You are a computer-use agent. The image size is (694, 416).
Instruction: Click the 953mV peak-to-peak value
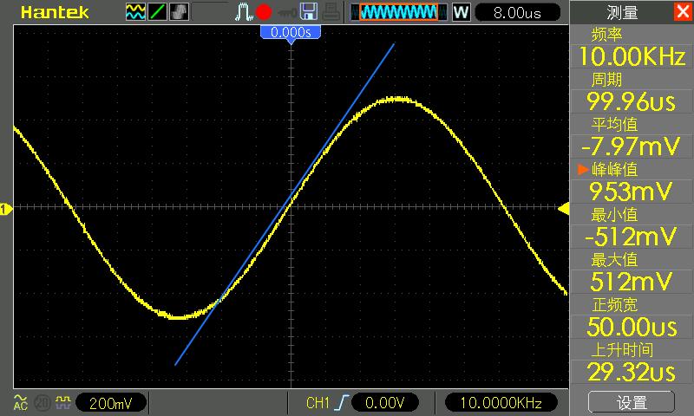point(632,192)
